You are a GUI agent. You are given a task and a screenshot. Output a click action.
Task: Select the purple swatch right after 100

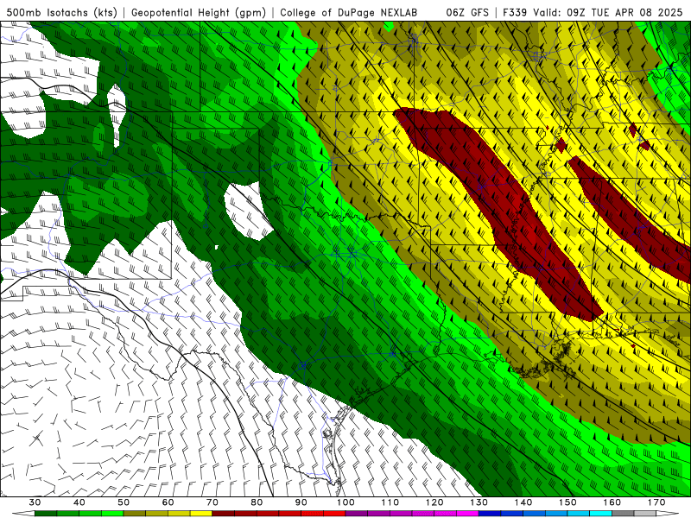(357, 514)
